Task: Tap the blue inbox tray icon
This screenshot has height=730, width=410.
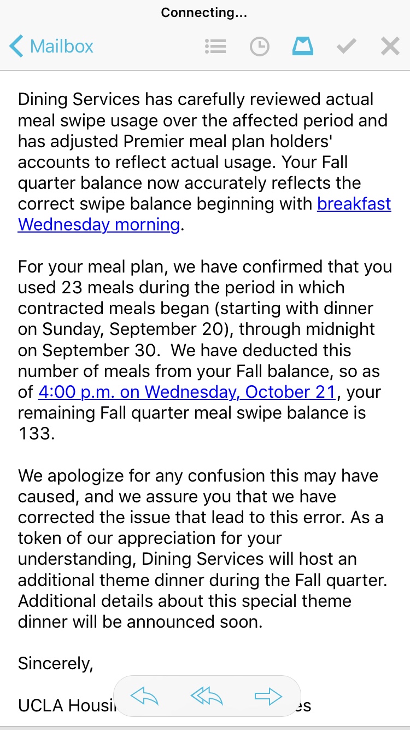Action: click(303, 47)
